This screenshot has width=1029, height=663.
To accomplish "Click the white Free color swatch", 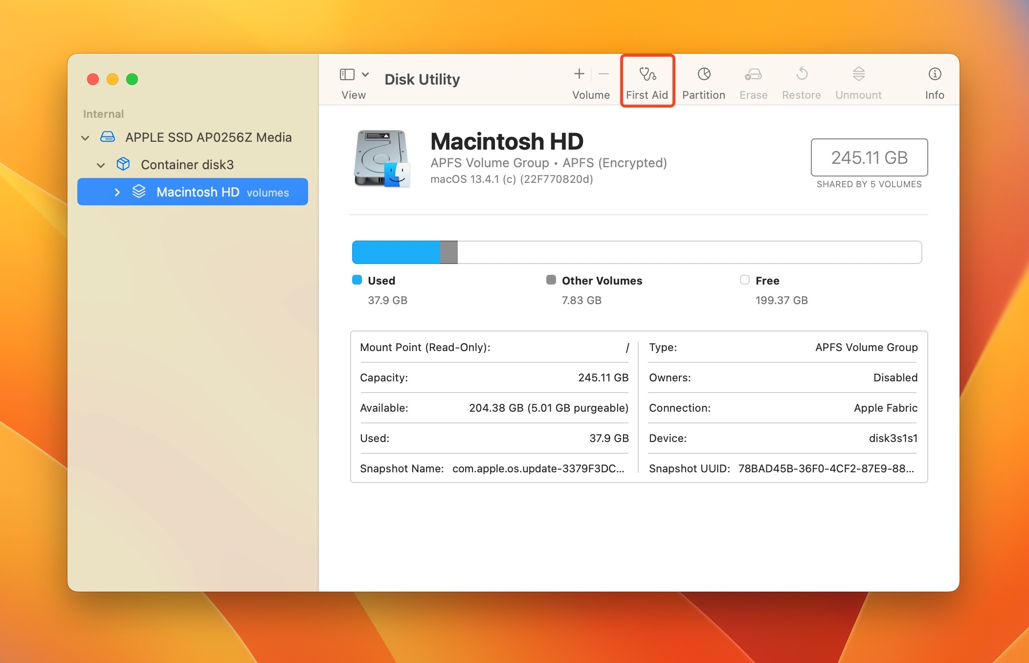I will click(x=745, y=280).
